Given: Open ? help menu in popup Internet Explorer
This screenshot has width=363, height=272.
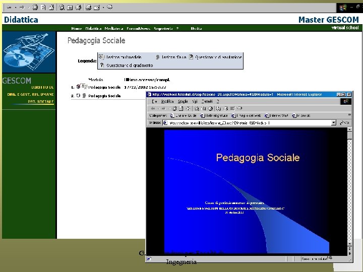Looking at the screenshot, I should [x=218, y=101].
